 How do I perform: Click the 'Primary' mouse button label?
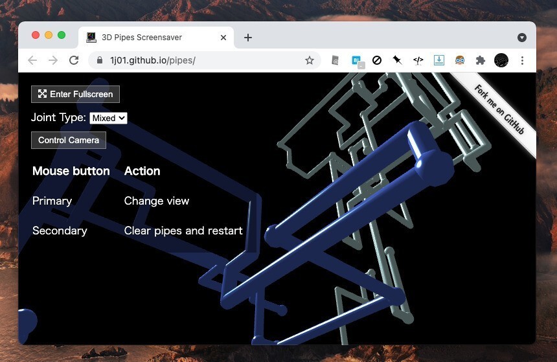(52, 201)
